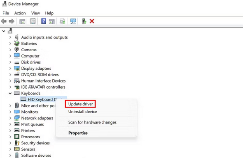Select the Printers category label
243x158 pixels.
click(x=28, y=131)
